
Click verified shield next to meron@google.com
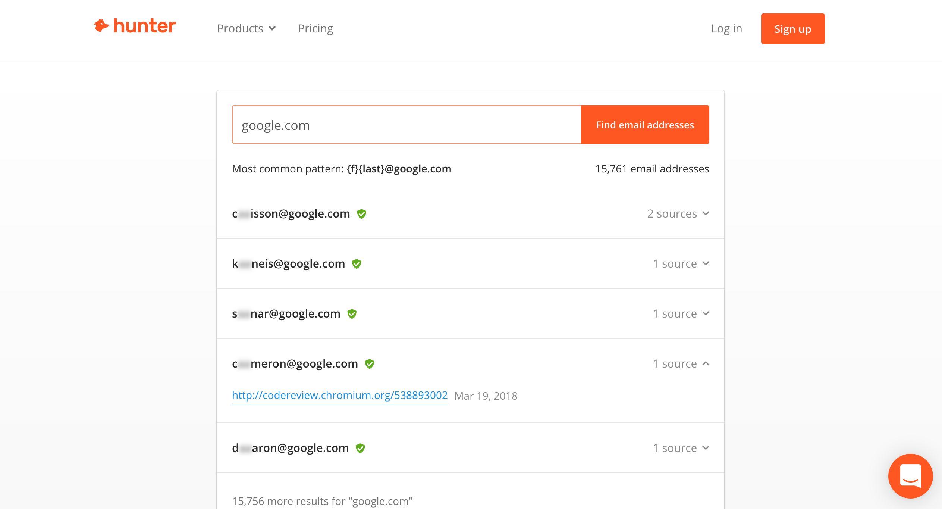point(369,364)
